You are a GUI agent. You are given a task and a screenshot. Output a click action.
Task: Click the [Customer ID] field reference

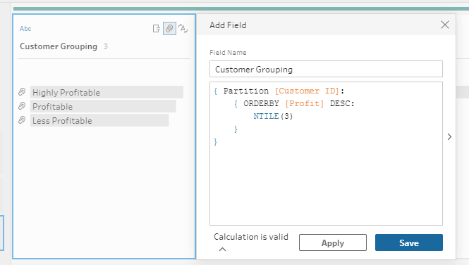(307, 91)
